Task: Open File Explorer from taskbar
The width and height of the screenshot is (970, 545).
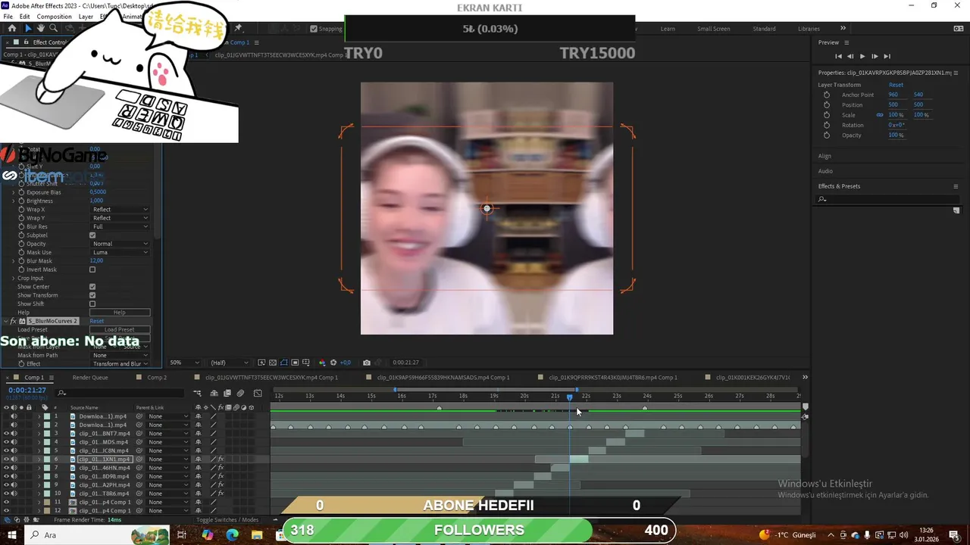Action: [257, 534]
